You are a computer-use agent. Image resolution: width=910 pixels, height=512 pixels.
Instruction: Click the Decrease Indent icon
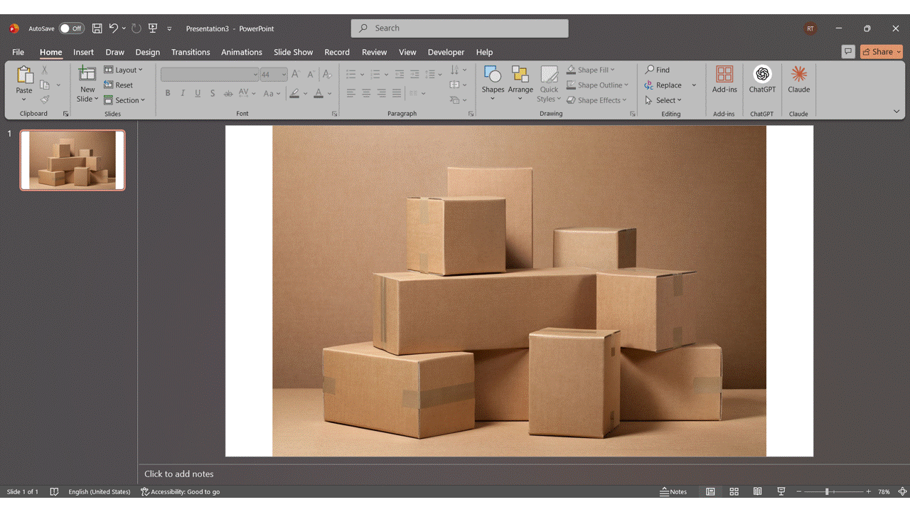tap(400, 74)
